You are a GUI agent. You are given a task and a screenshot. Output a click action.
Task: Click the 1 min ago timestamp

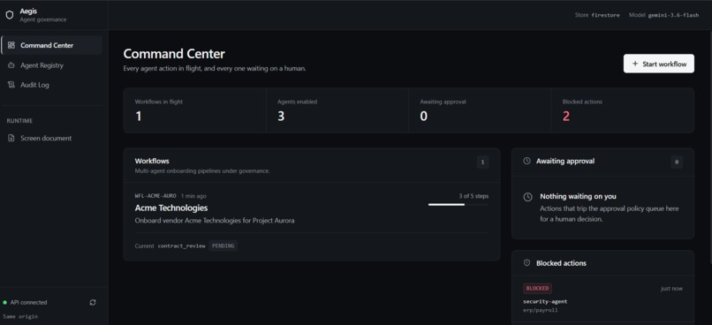click(x=193, y=196)
